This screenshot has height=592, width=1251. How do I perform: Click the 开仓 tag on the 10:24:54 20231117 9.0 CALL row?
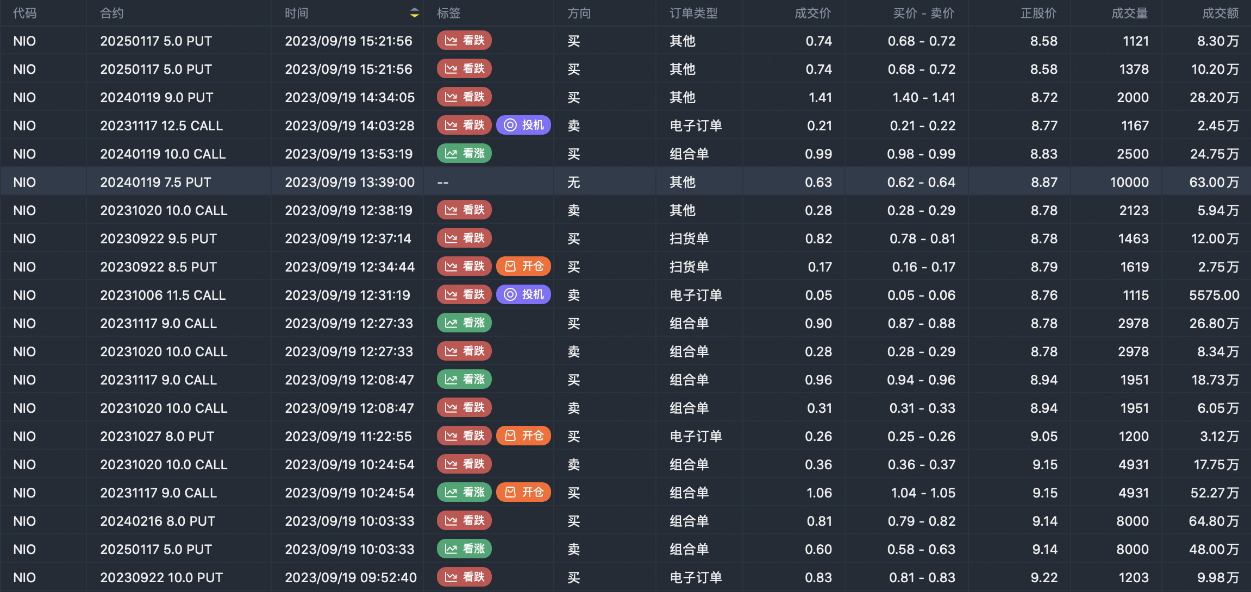click(523, 493)
